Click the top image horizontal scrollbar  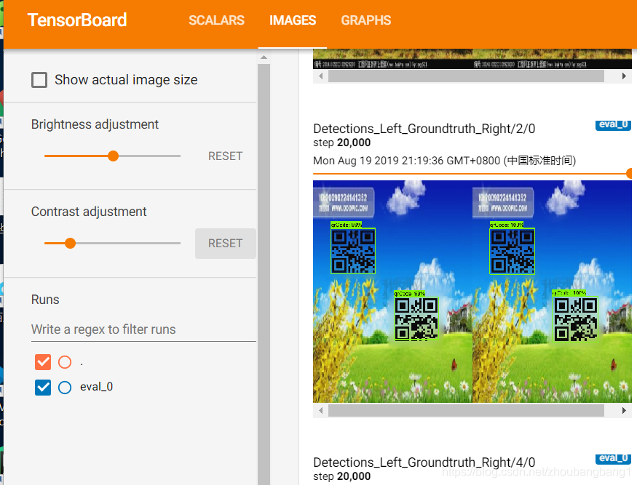pyautogui.click(x=466, y=76)
